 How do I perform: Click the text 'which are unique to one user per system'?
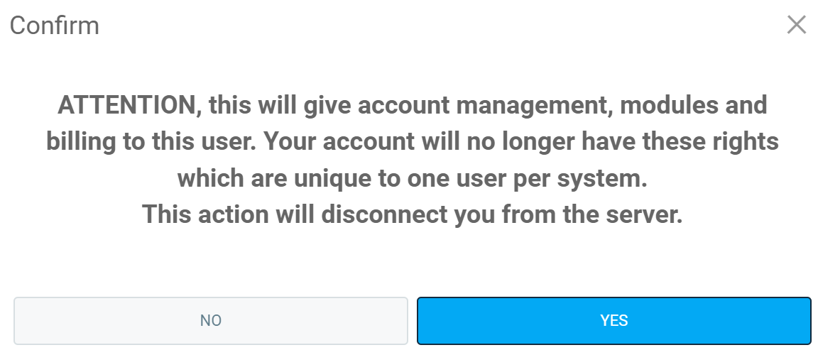tap(412, 178)
